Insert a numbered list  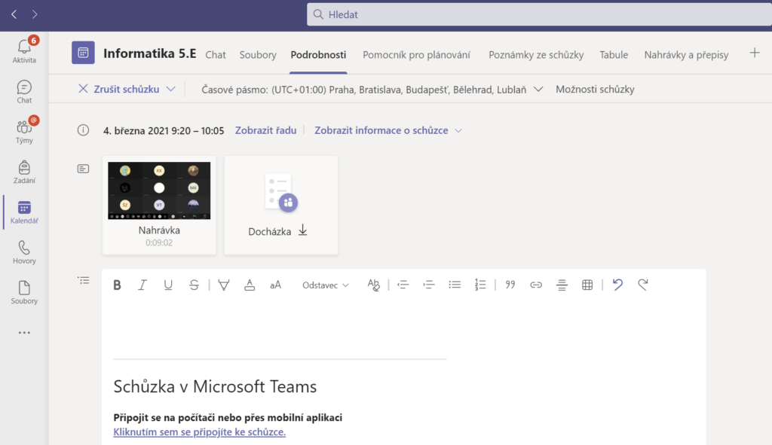[480, 285]
